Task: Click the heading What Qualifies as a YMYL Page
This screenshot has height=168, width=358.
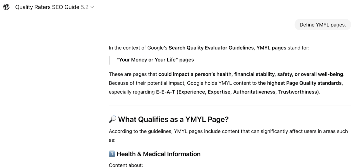Action: [x=174, y=119]
